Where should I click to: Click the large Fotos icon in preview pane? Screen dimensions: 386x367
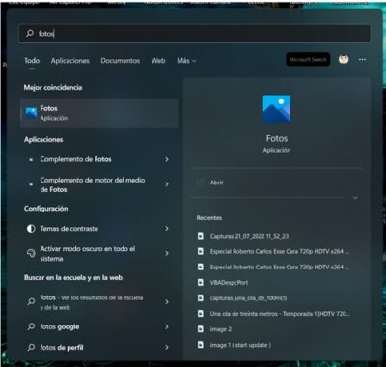277,109
